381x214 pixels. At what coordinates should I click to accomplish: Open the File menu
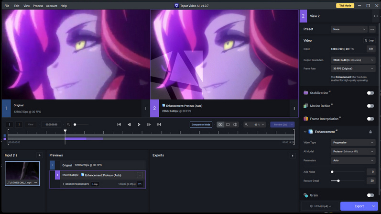coord(7,6)
